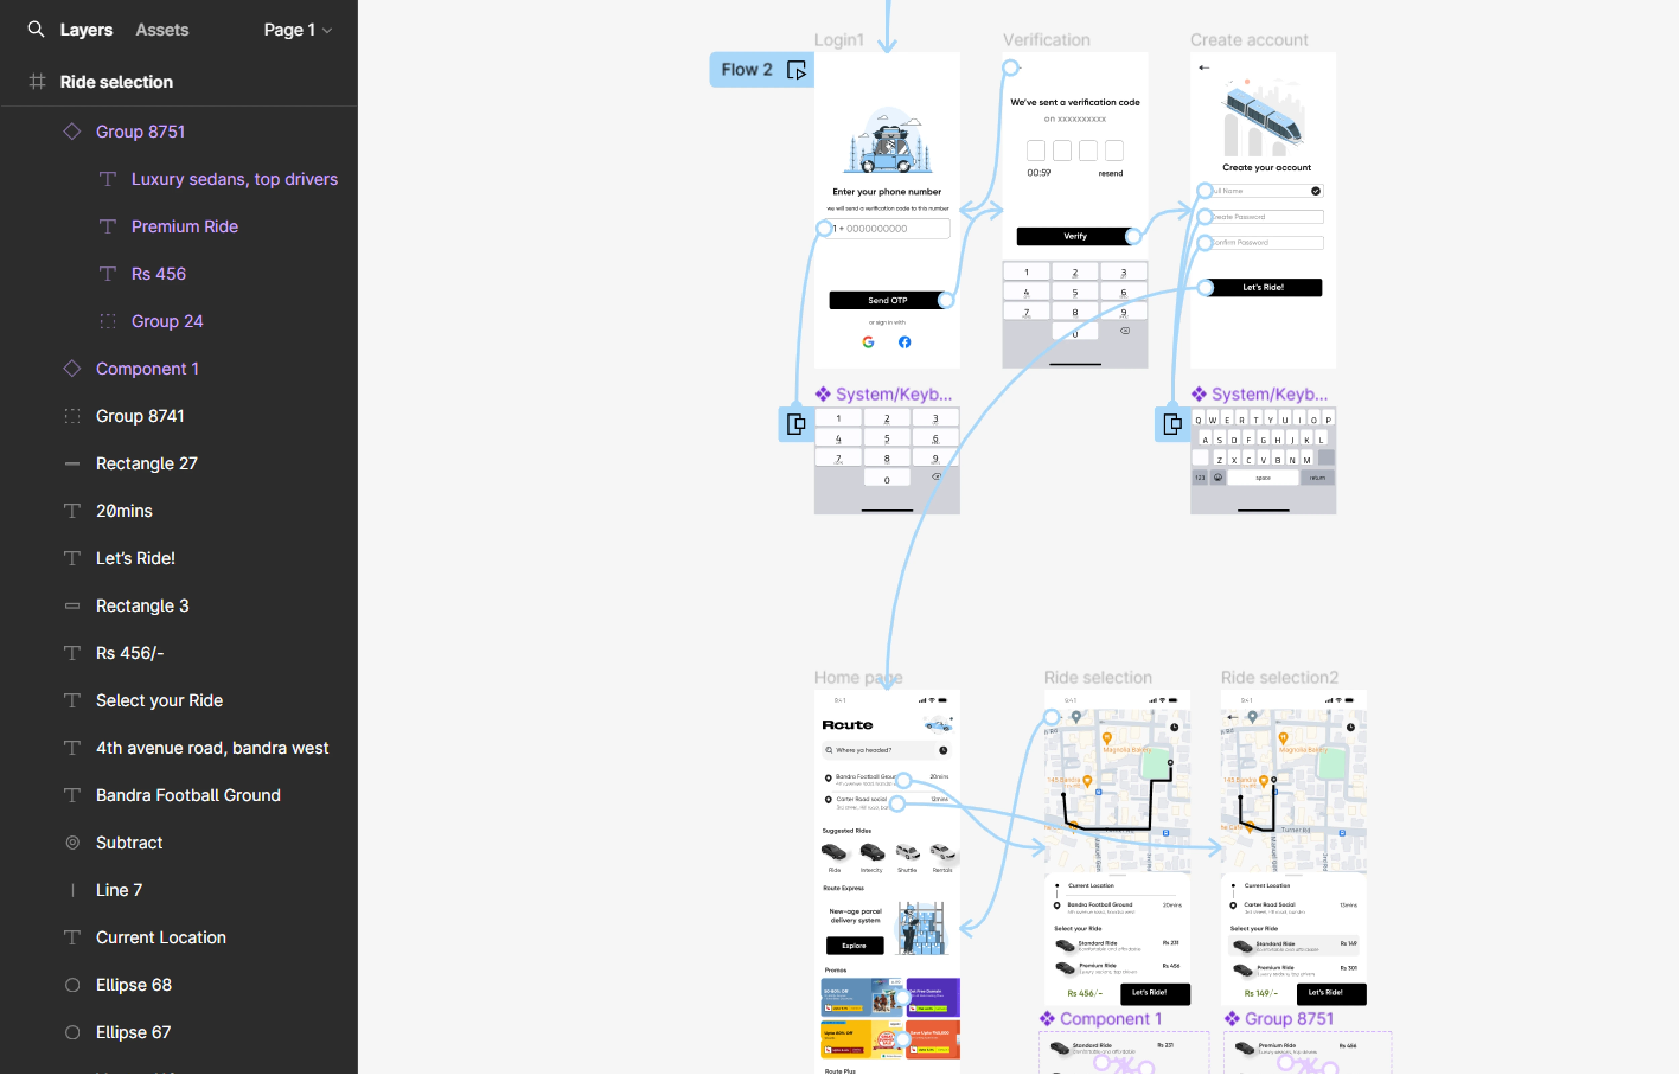This screenshot has height=1074, width=1679.
Task: Open the Page 1 dropdown
Action: click(x=297, y=29)
